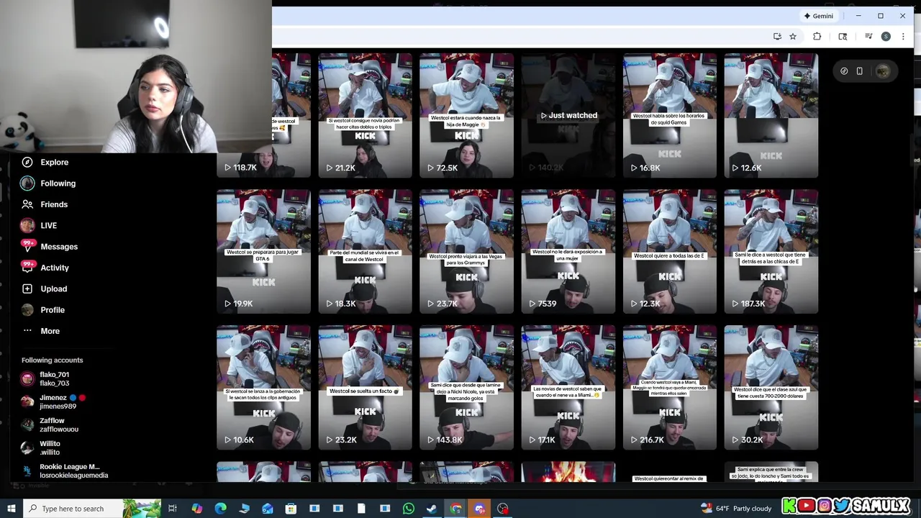Open the squid Games video with 16.8K views
The width and height of the screenshot is (921, 518).
670,115
